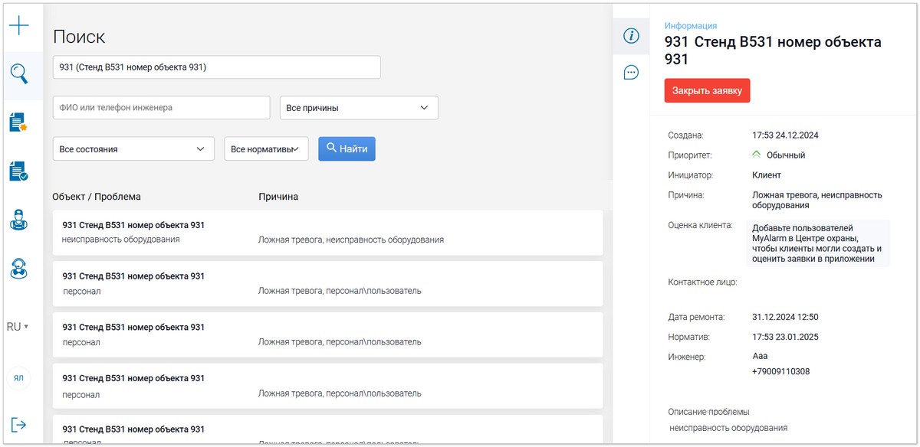920x447 pixels.
Task: Click the logout icon in the sidebar
Action: pos(19,425)
